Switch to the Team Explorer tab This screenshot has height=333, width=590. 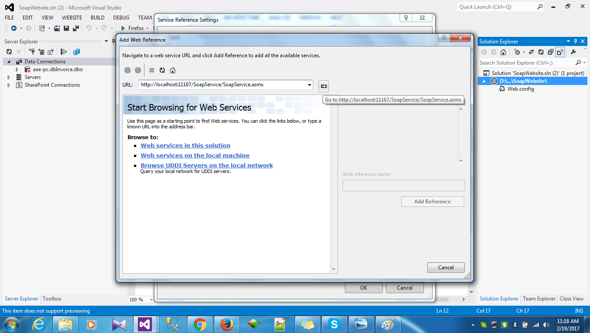[x=539, y=299]
